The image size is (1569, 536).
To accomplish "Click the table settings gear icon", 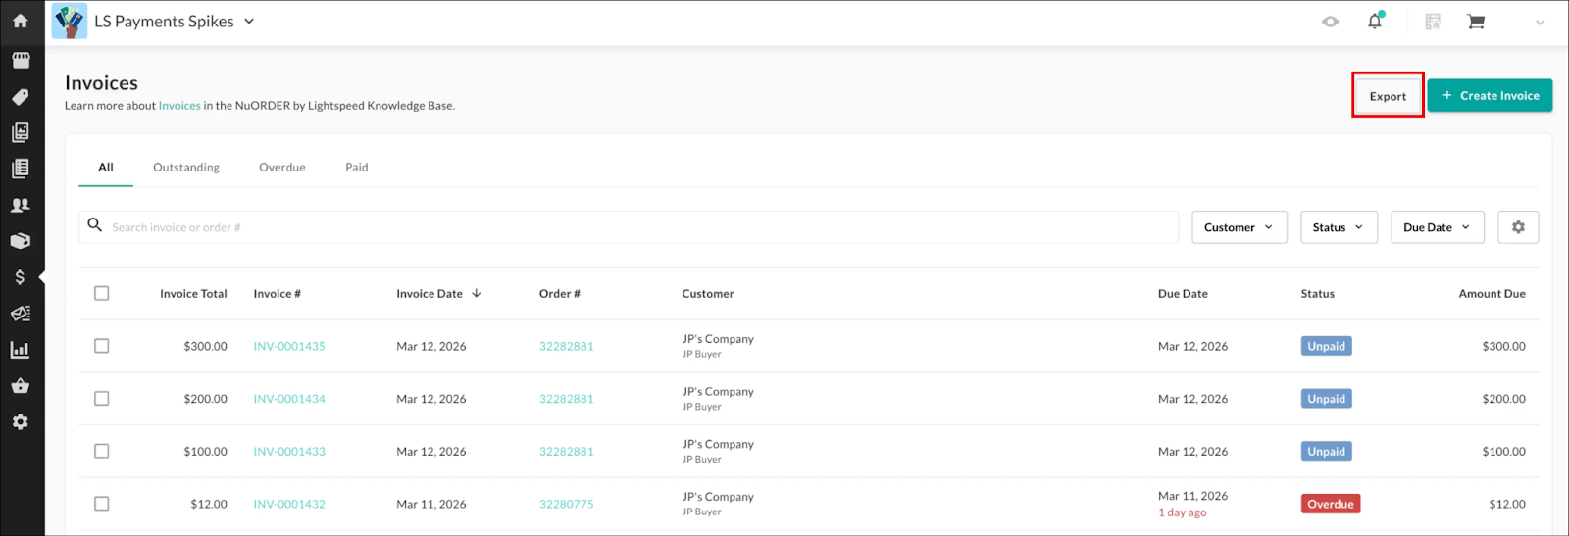I will [x=1518, y=227].
